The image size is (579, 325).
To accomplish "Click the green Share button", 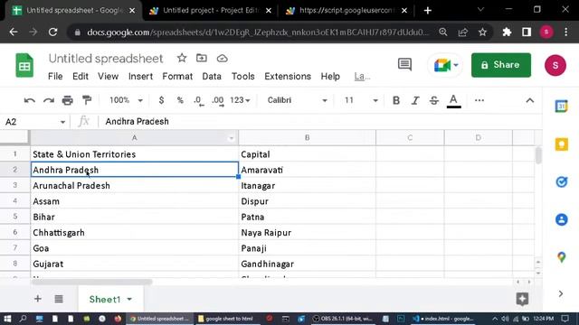I will pyautogui.click(x=501, y=65).
